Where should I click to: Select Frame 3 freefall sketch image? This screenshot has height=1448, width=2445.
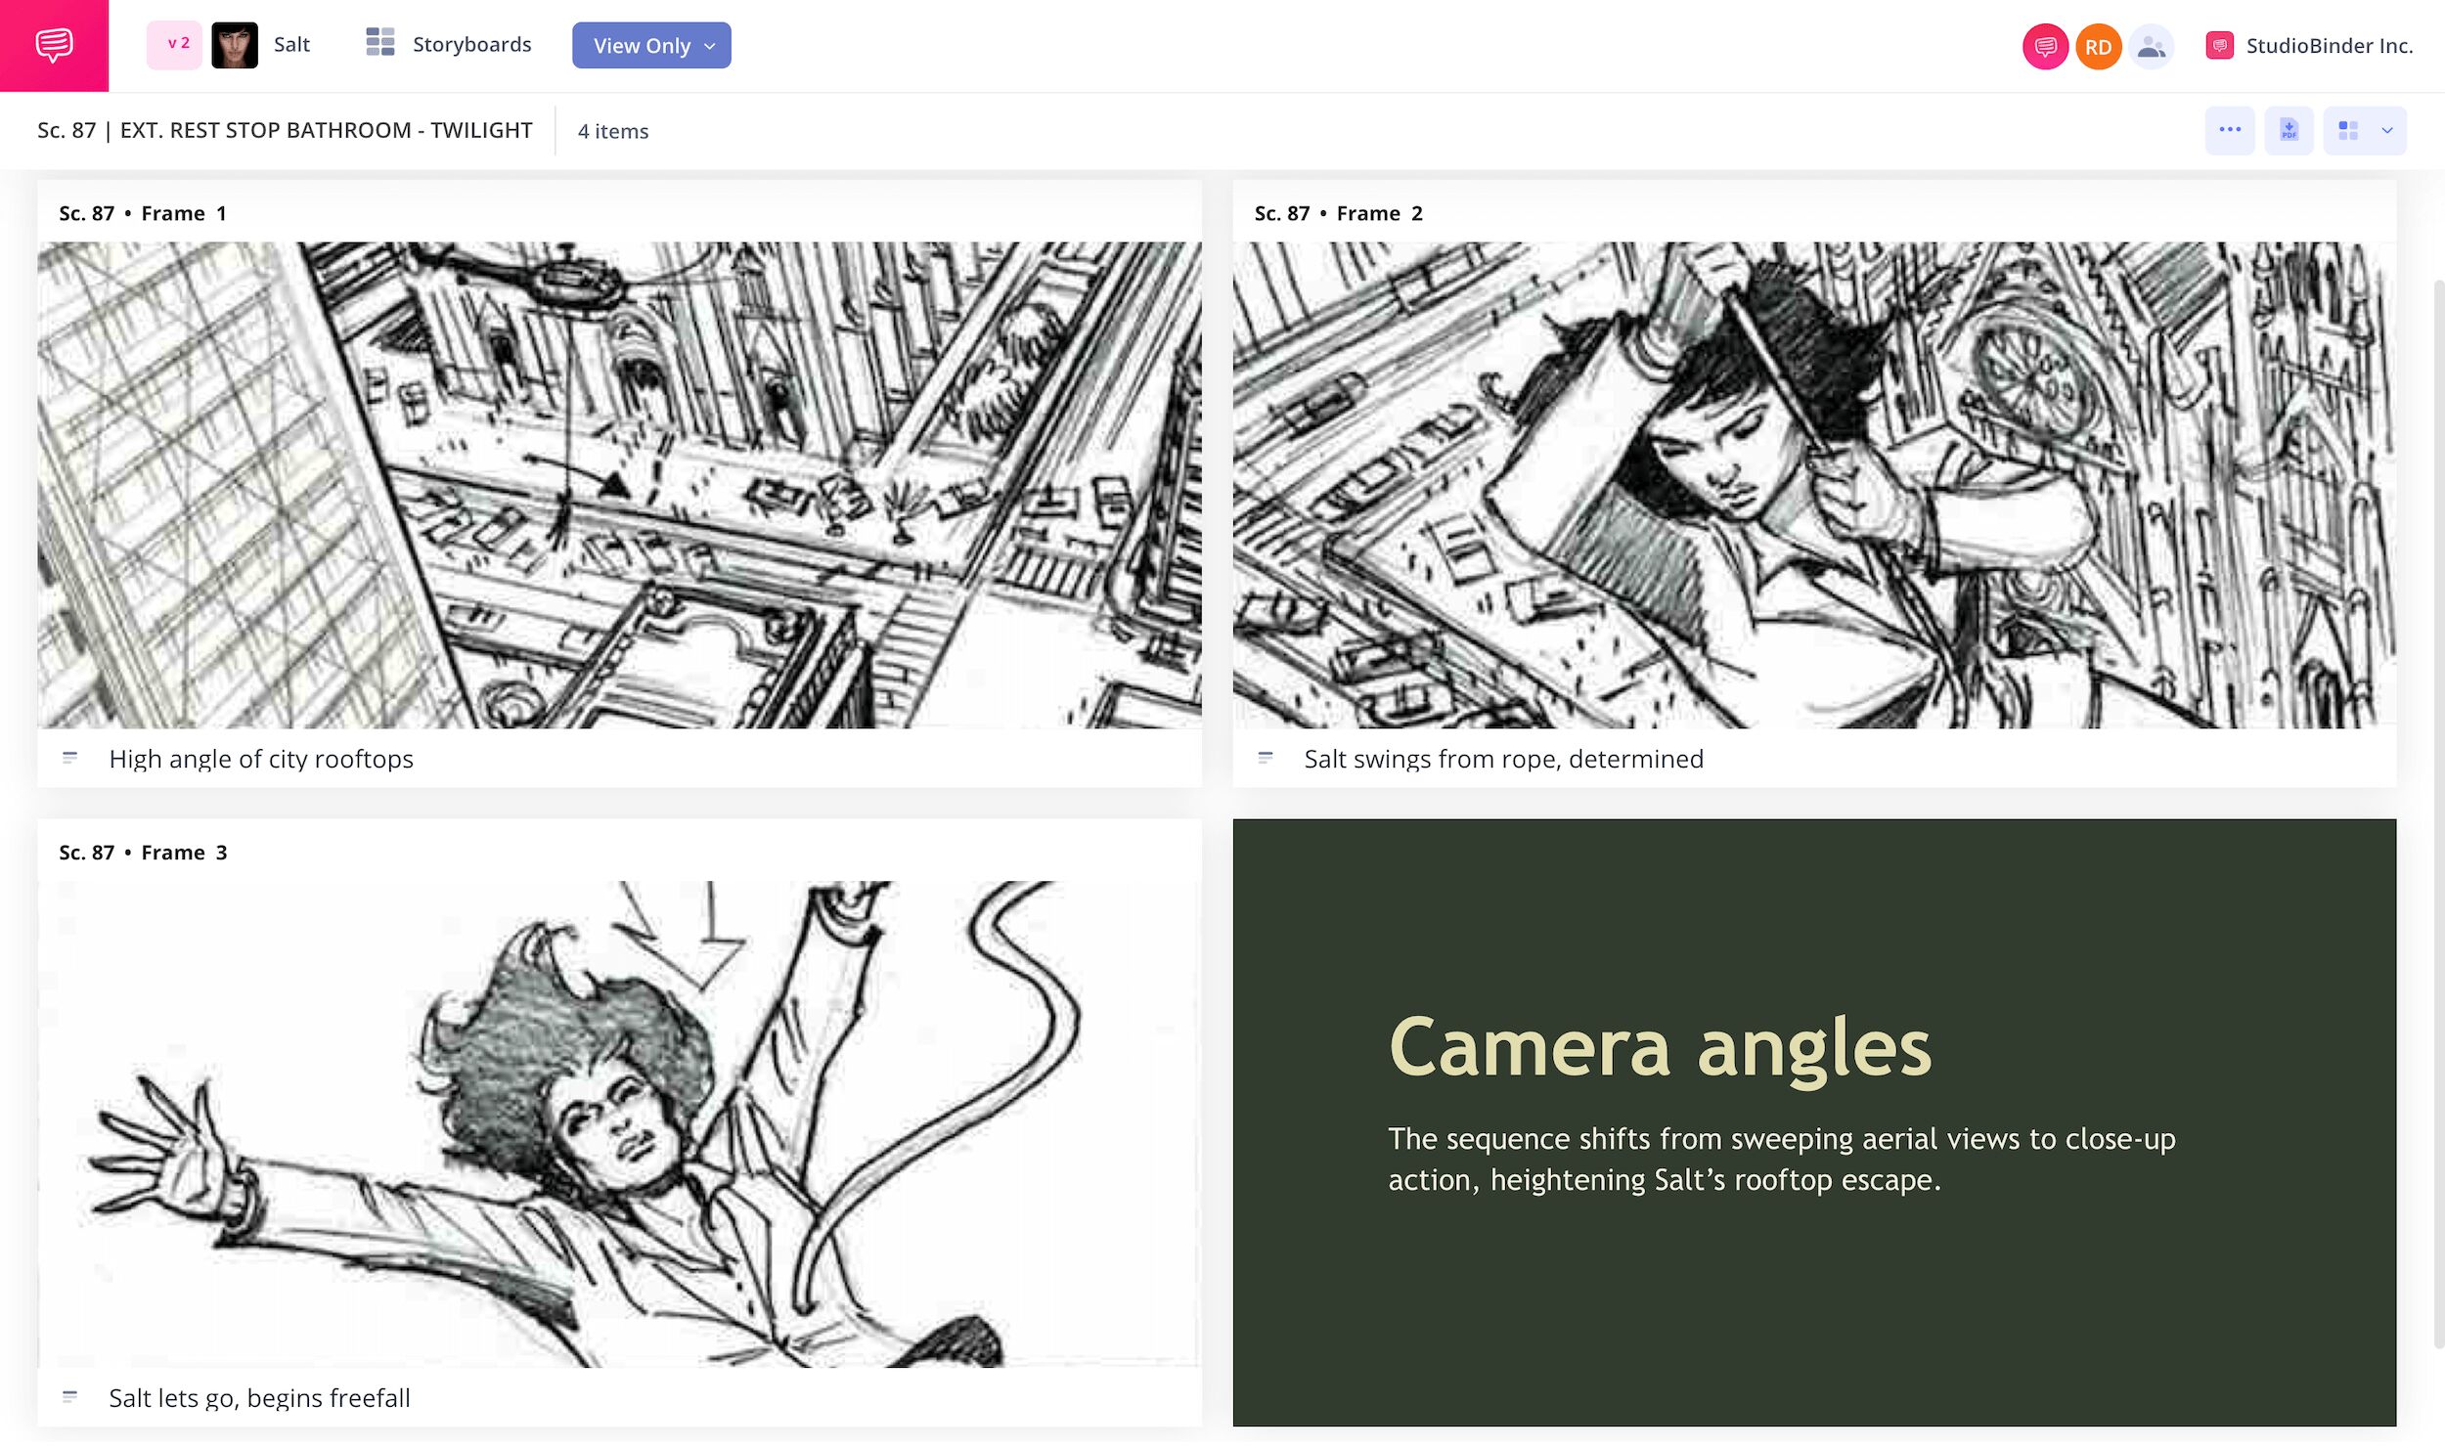coord(619,1123)
